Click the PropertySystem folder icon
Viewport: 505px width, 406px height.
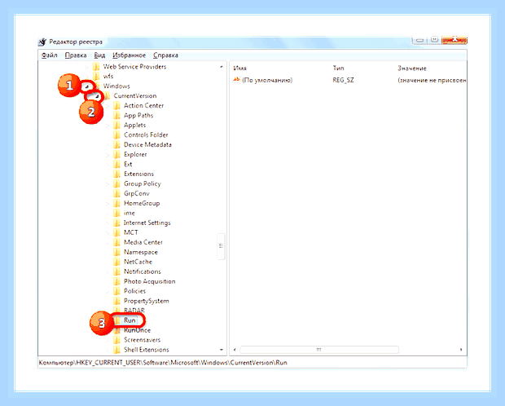tap(116, 301)
